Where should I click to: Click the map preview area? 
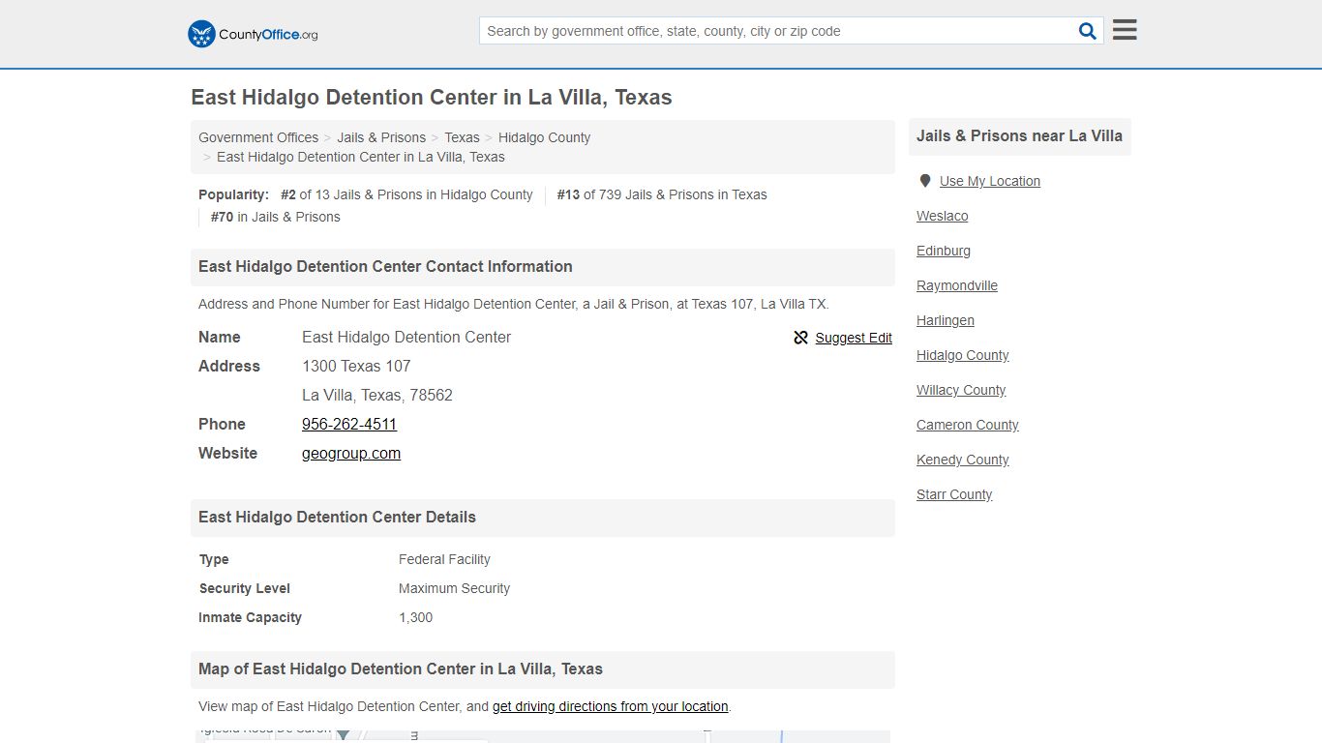point(543,736)
